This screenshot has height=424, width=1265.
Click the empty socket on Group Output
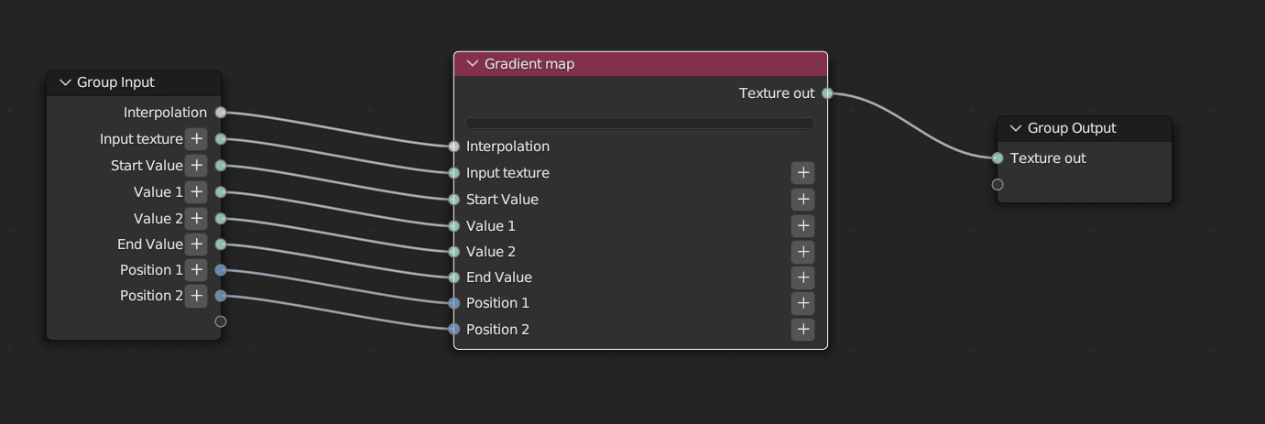tap(998, 185)
